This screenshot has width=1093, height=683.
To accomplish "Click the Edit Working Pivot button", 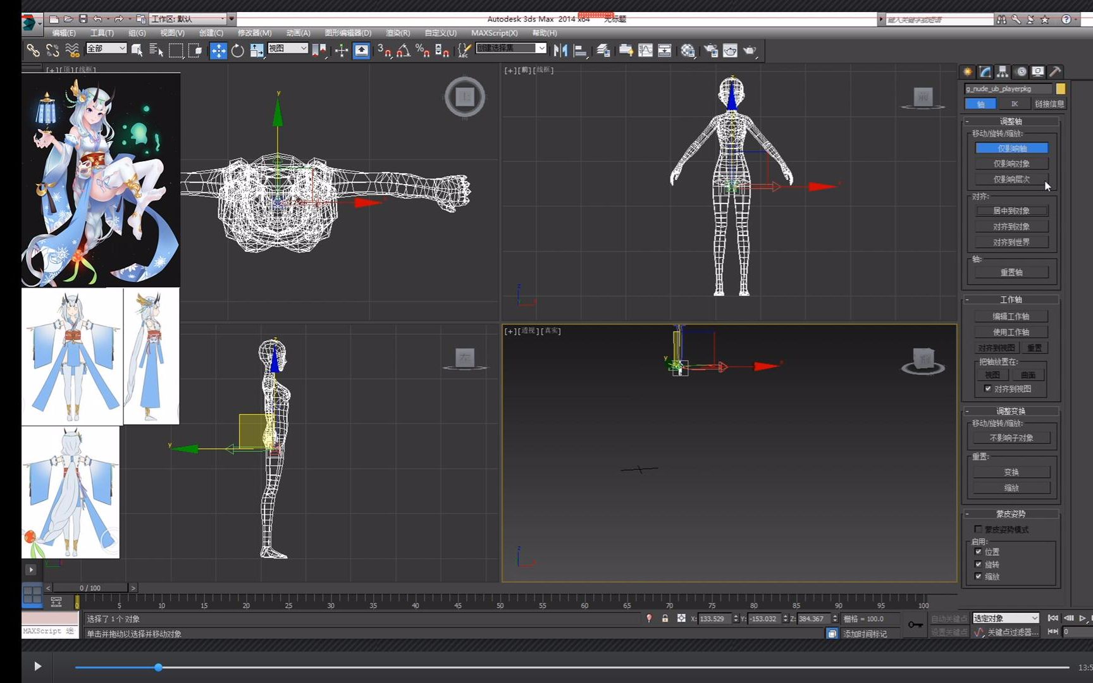I will coord(1011,316).
